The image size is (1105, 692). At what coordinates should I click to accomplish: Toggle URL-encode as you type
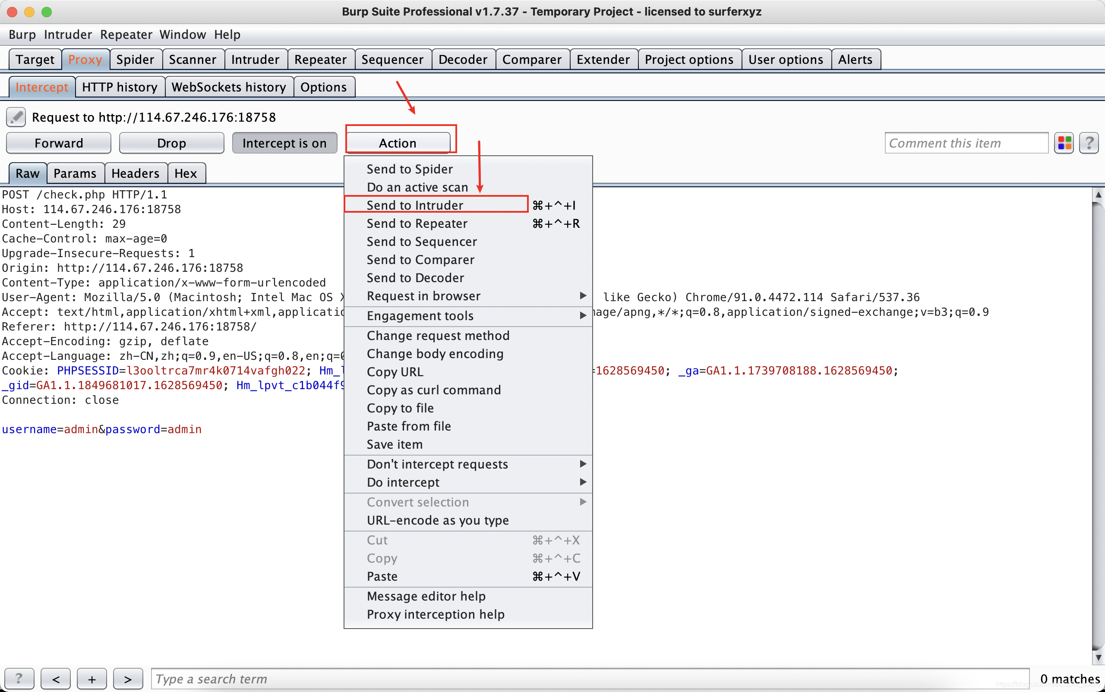click(467, 520)
